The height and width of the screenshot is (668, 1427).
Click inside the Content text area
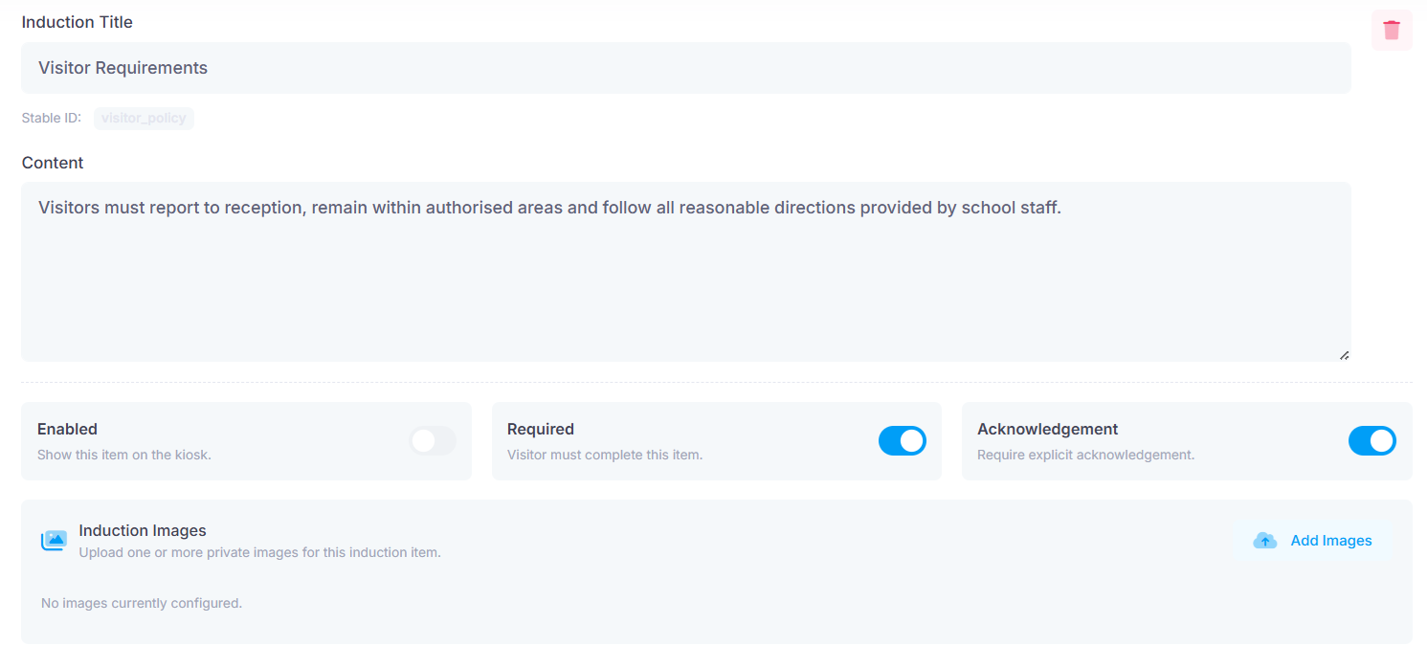[686, 272]
